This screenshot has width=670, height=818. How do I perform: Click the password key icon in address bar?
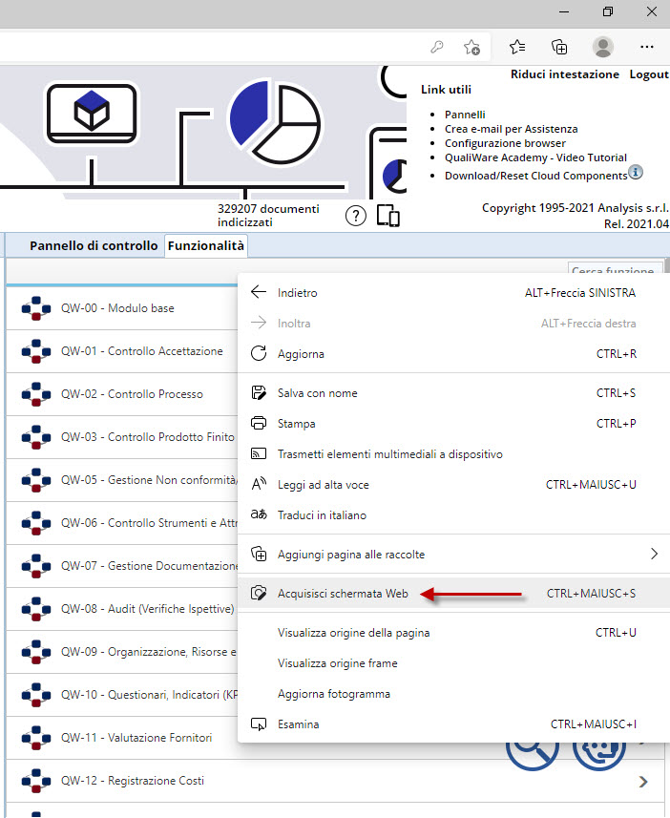[437, 47]
